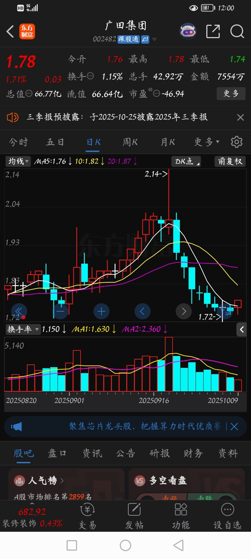Open the 换手率 sub-indicator dropdown
The width and height of the screenshot is (251, 559).
(23, 329)
